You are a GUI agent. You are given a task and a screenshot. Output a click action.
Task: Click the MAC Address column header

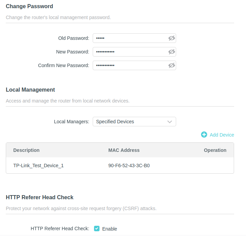(x=124, y=150)
